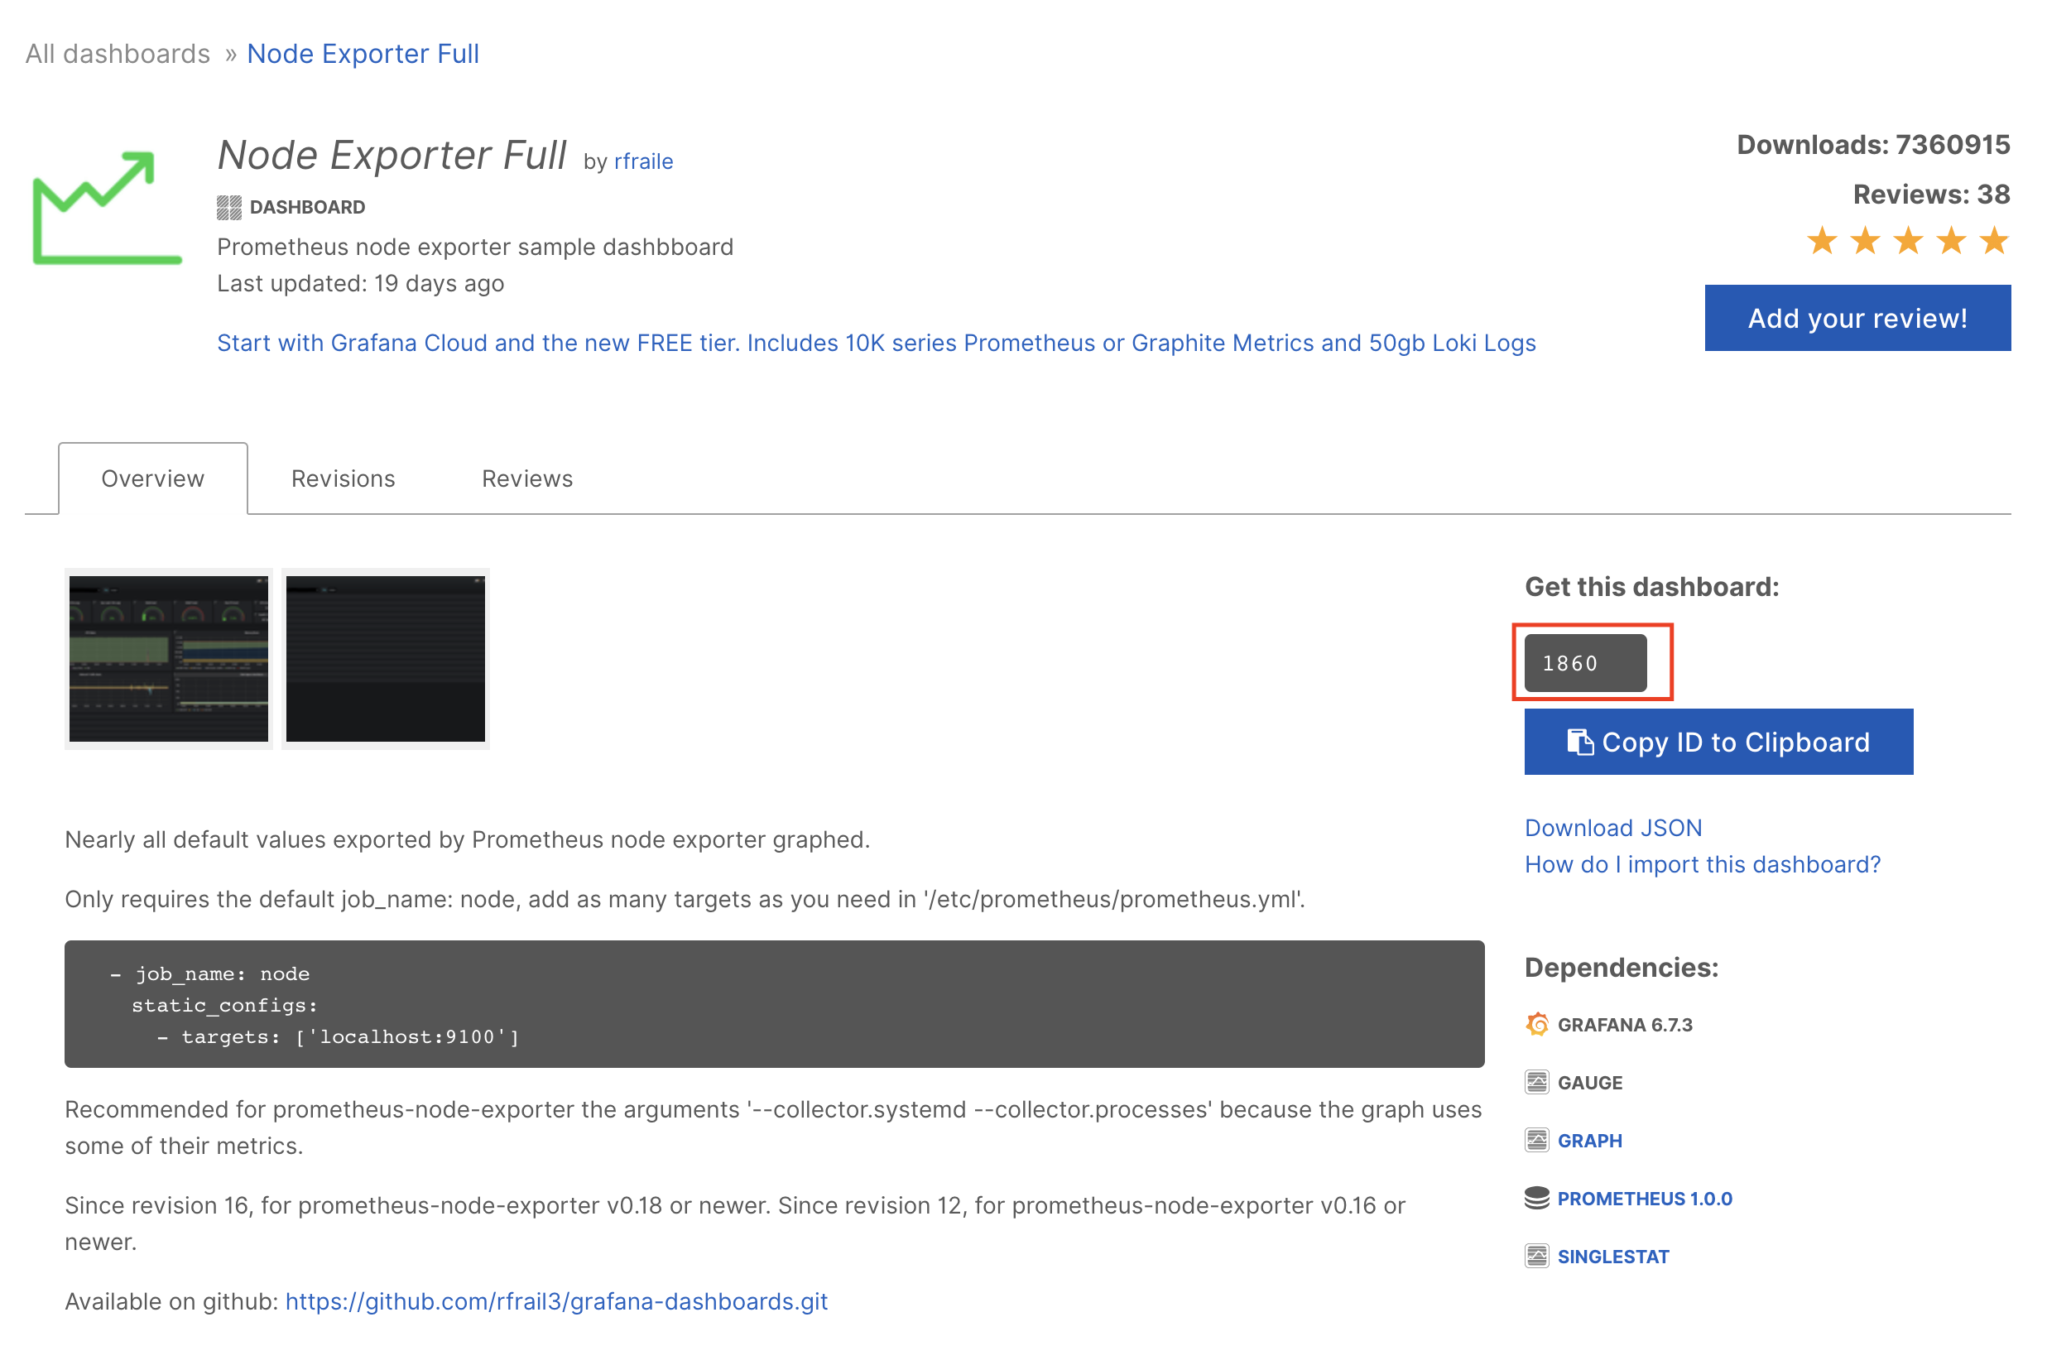Open the Download JSON link

[x=1613, y=828]
